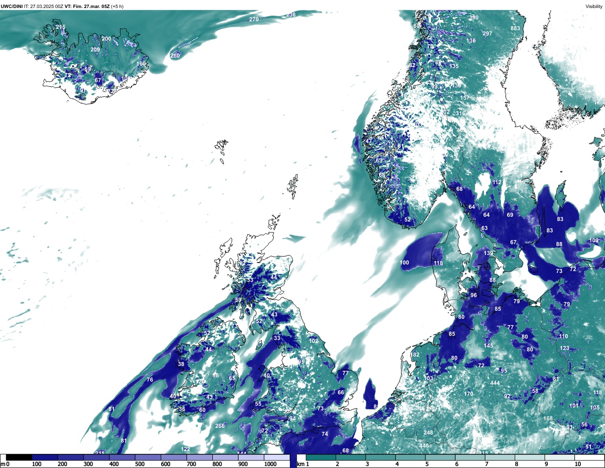
Task: Click the '5' kilometer legend tick label
Action: [x=427, y=464]
